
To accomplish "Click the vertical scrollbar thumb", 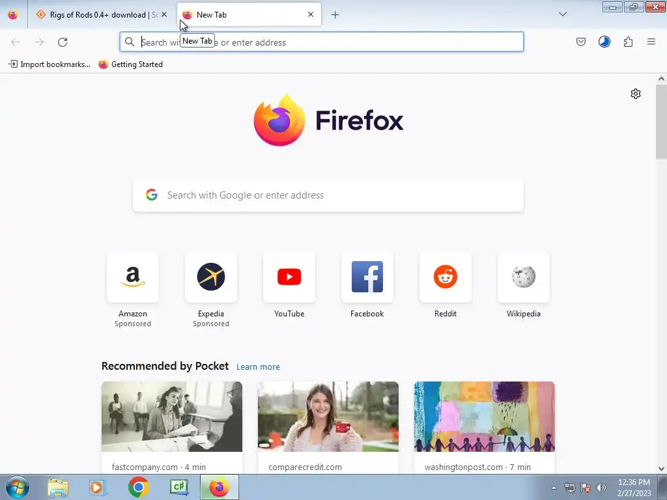I will [x=661, y=122].
